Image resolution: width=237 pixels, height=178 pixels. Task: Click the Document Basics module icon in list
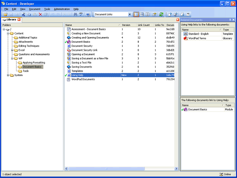pos(69,42)
